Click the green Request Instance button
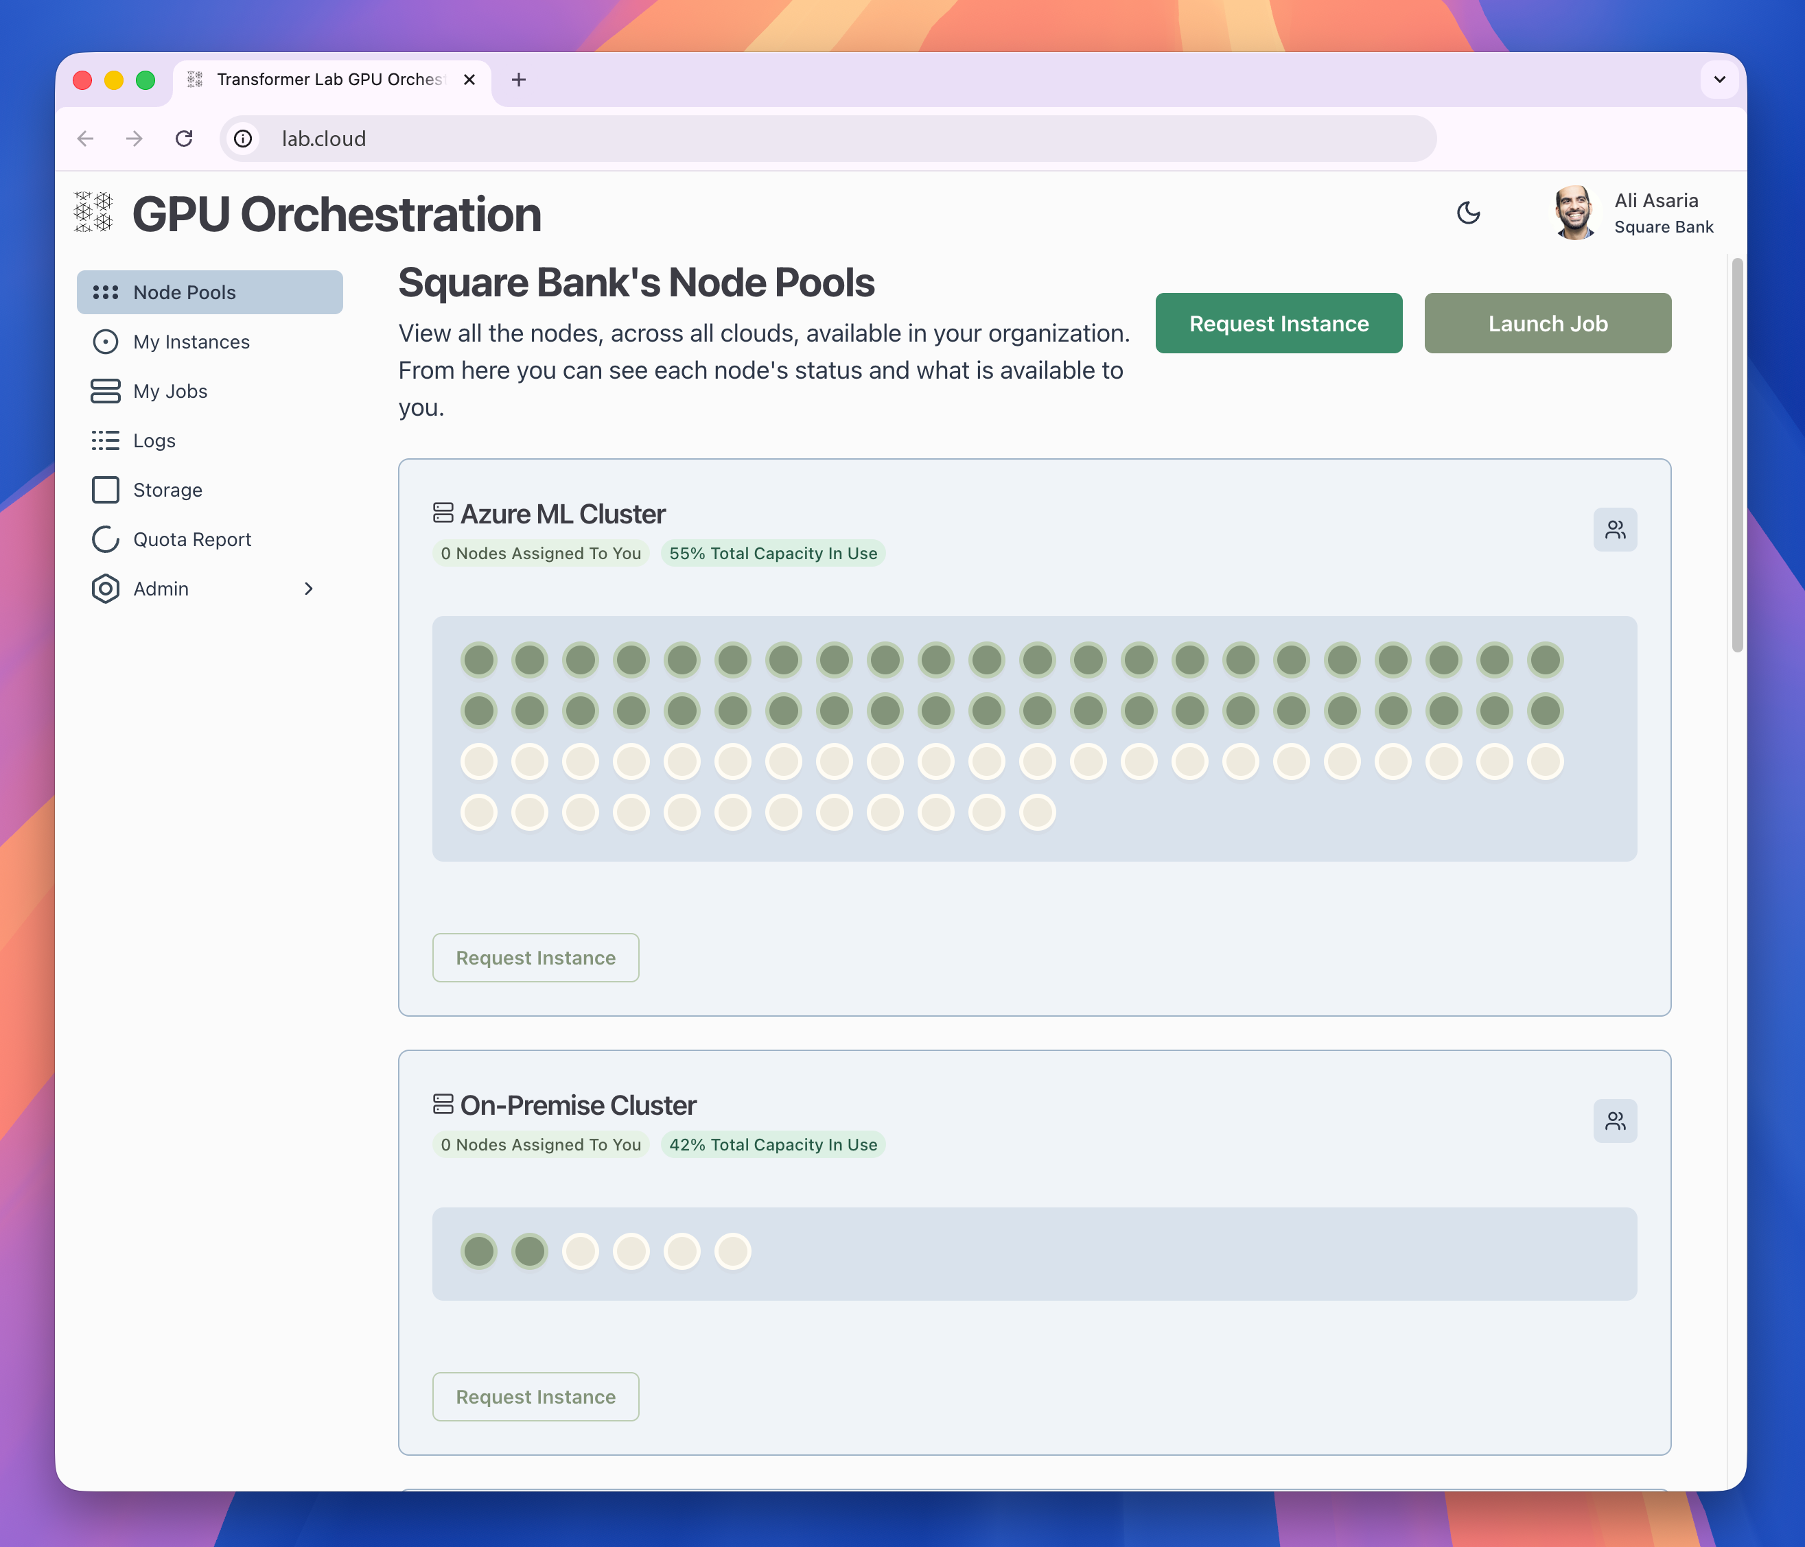This screenshot has width=1805, height=1547. click(1278, 324)
